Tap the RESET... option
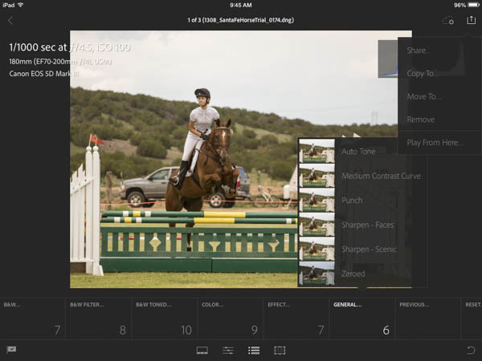This screenshot has height=361, width=482. (x=472, y=318)
